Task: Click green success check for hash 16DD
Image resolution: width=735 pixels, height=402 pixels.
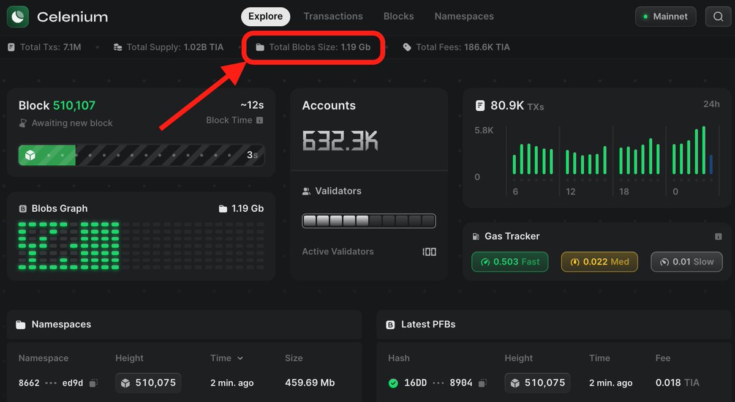Action: coord(393,383)
